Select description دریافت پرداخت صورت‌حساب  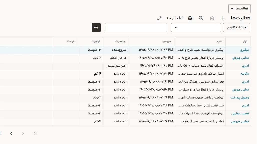tap(201, 98)
